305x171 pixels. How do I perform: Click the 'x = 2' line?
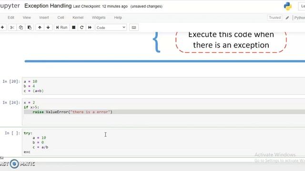point(29,103)
